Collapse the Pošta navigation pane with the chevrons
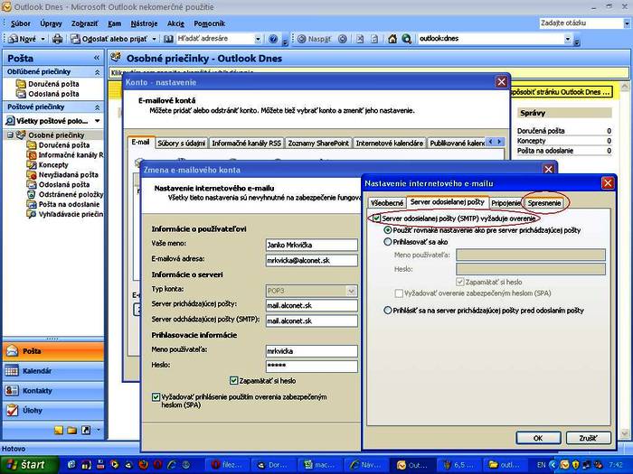The width and height of the screenshot is (633, 474). click(97, 58)
